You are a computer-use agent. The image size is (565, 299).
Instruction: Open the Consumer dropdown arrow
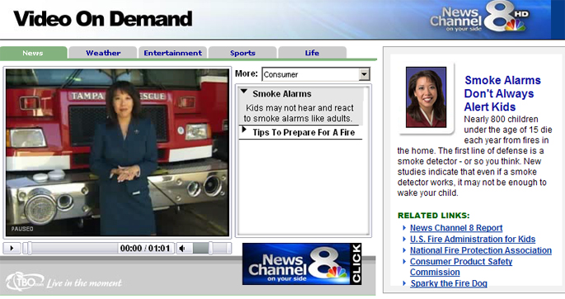click(364, 74)
